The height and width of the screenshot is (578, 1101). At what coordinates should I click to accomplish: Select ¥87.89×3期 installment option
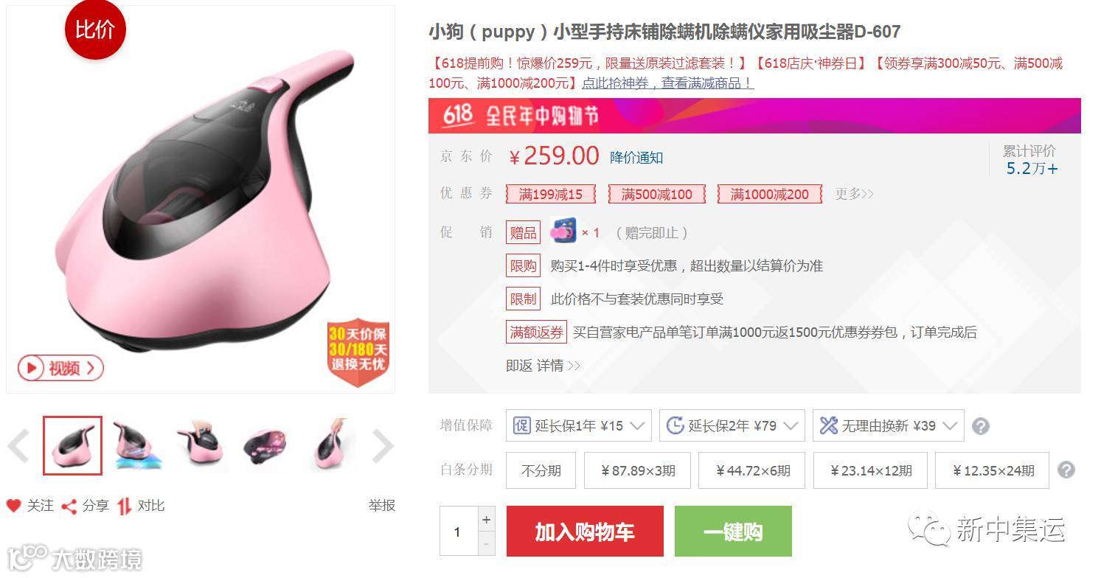637,470
